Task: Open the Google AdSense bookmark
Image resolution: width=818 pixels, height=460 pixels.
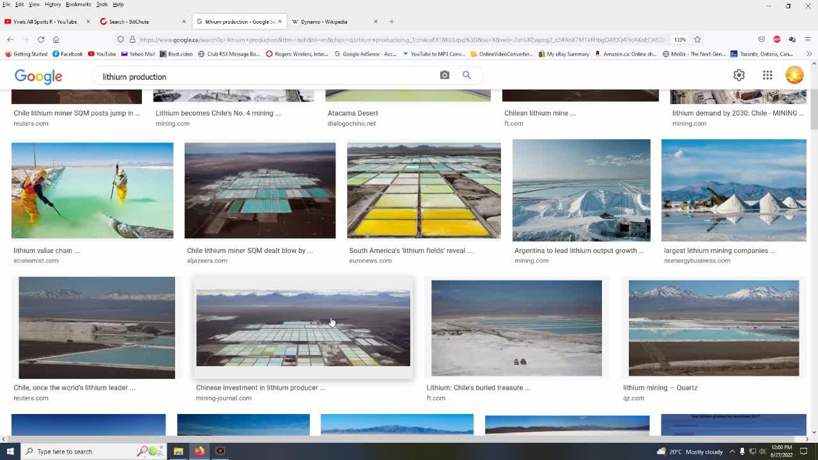Action: pos(366,54)
